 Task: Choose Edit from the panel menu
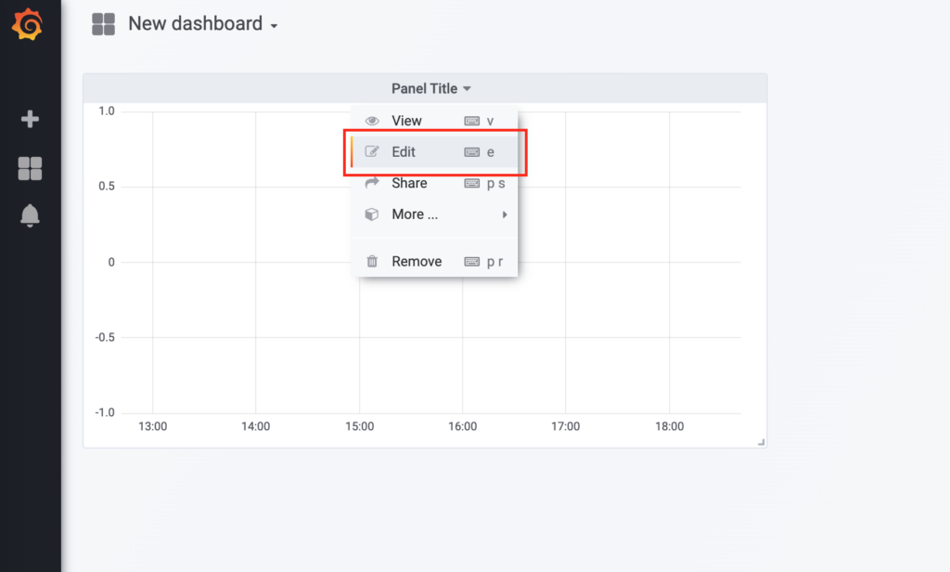coord(434,151)
